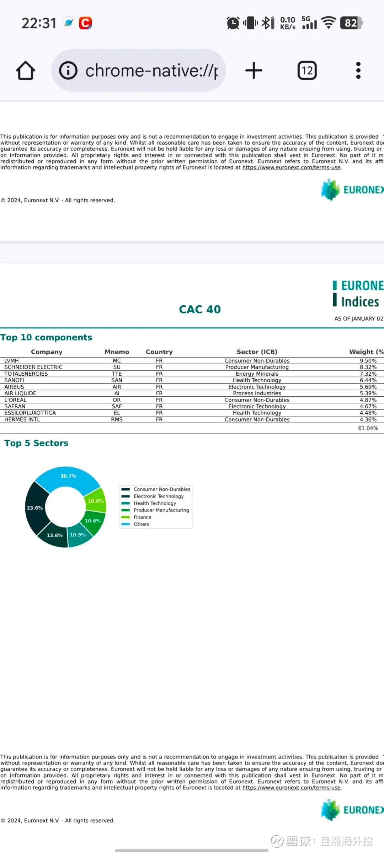Image resolution: width=384 pixels, height=853 pixels.
Task: Tap the Euronext logo at page bottom
Action: click(352, 810)
